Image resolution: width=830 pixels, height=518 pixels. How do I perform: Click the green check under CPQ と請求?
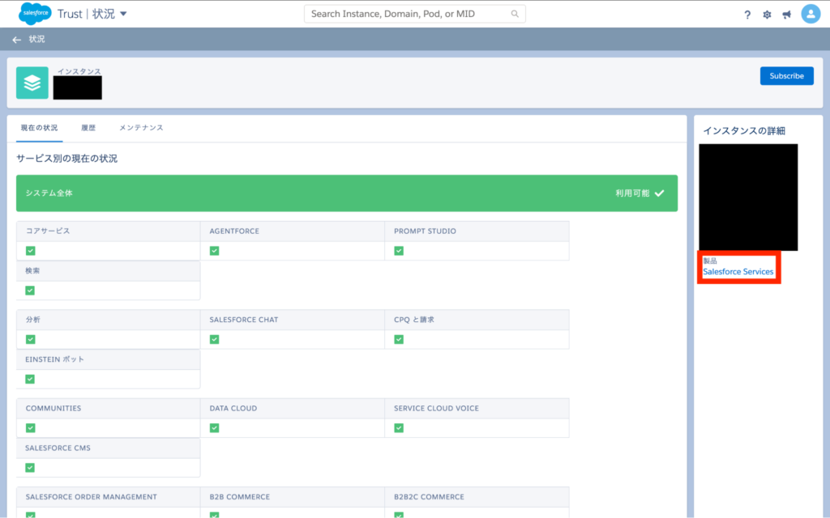point(399,339)
